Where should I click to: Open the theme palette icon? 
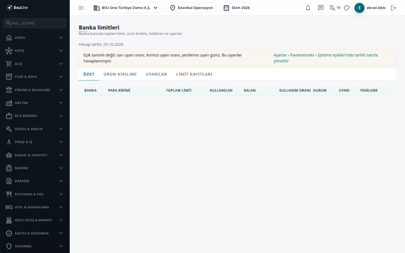pos(347,8)
